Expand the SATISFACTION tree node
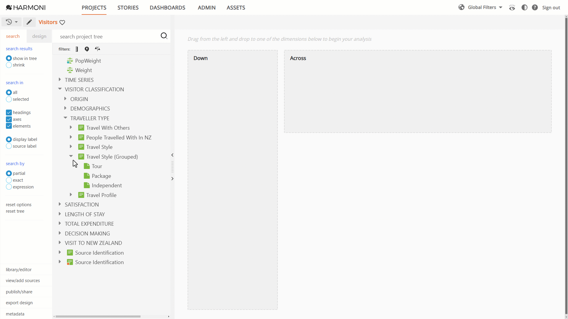The height and width of the screenshot is (319, 568). click(60, 204)
